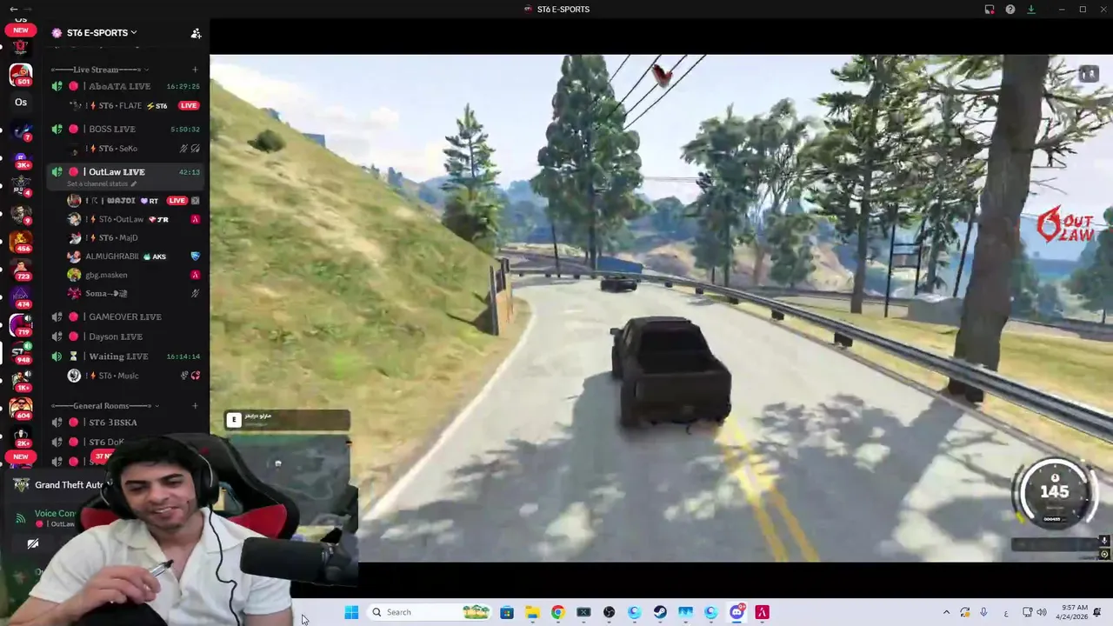The width and height of the screenshot is (1113, 626).
Task: Click the LIVE badge next to ST6 FLA7E
Action: 188,106
